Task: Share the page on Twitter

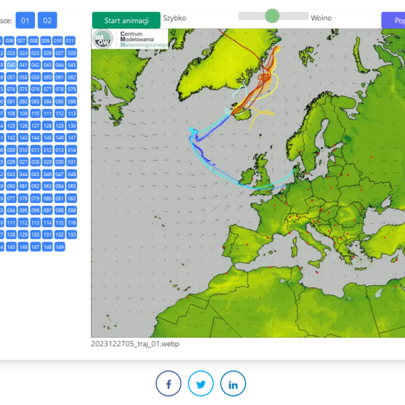Action: 200,383
